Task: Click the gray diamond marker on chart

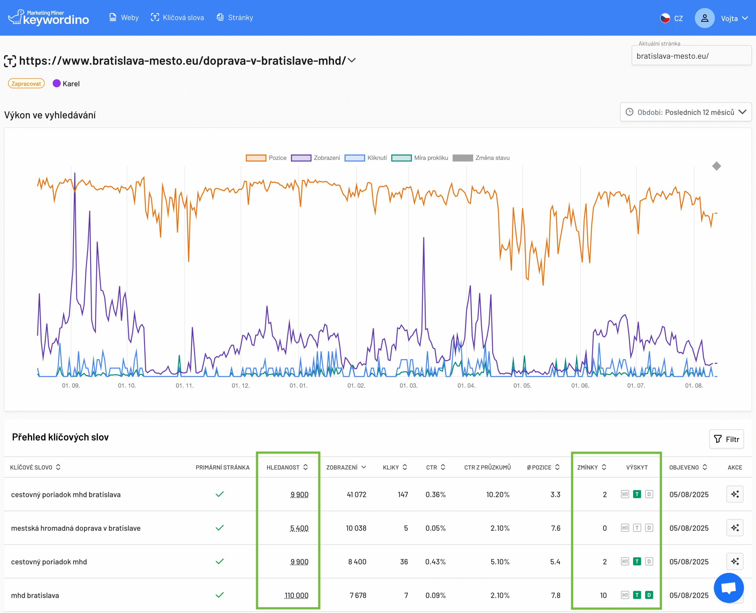Action: (x=716, y=166)
